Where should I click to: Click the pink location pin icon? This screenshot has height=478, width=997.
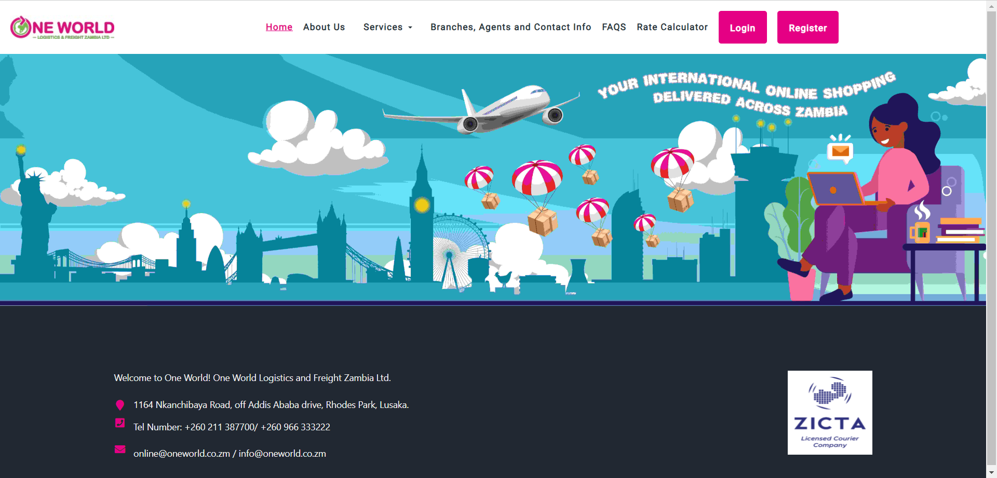click(x=120, y=405)
